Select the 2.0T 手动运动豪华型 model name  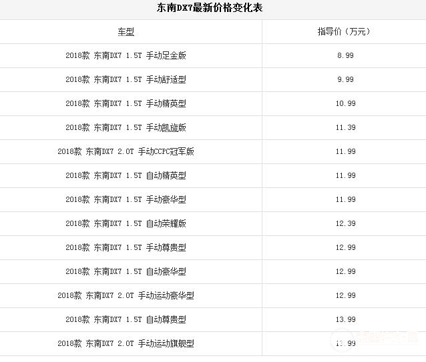pos(126,295)
